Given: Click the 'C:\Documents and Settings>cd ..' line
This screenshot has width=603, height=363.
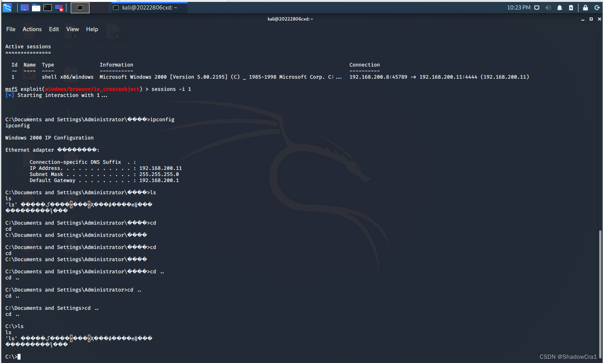Looking at the screenshot, I should tap(52, 308).
